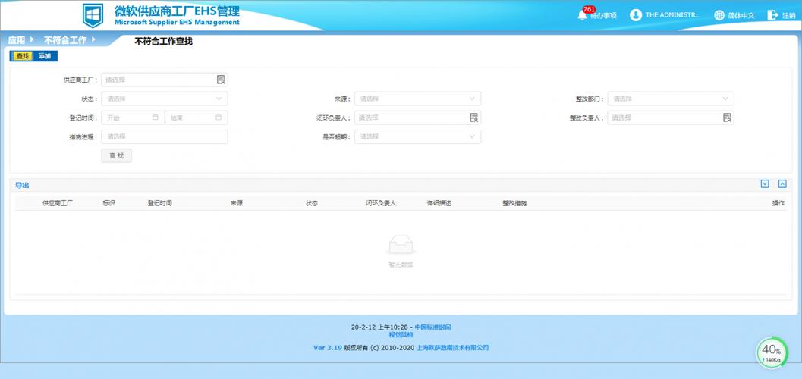Image resolution: width=802 pixels, height=379 pixels.
Task: Open the 整改负责人 lookup picker icon
Action: [728, 118]
